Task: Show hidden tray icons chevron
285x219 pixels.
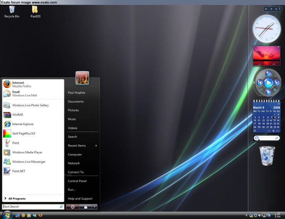Action: (247, 215)
